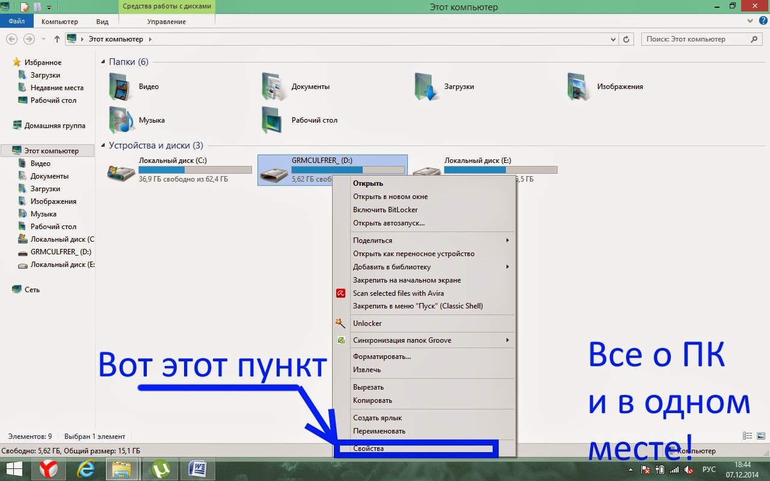Go up one folder level
Image resolution: width=770 pixels, height=481 pixels.
[x=57, y=39]
